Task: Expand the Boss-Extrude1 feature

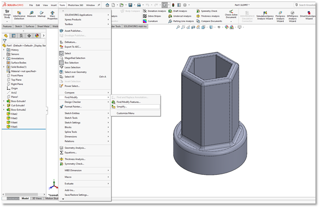Action: pos(4,101)
